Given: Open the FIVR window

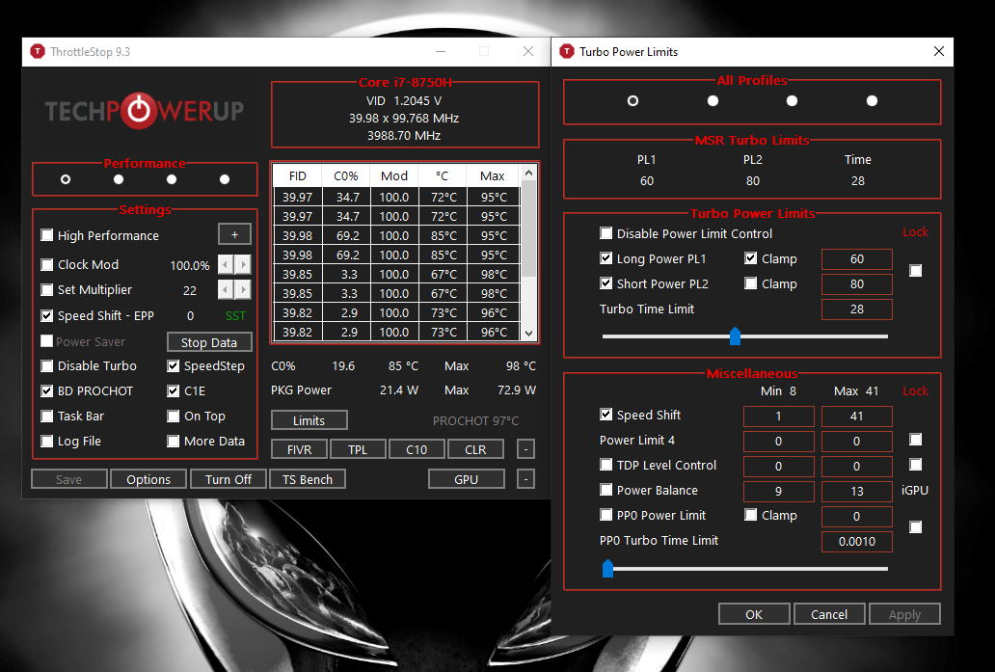Looking at the screenshot, I should (x=299, y=448).
